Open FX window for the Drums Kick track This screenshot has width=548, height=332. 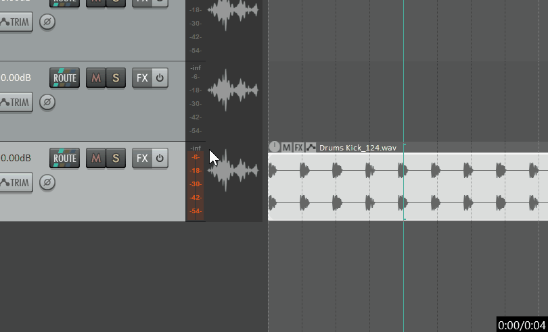tap(141, 159)
